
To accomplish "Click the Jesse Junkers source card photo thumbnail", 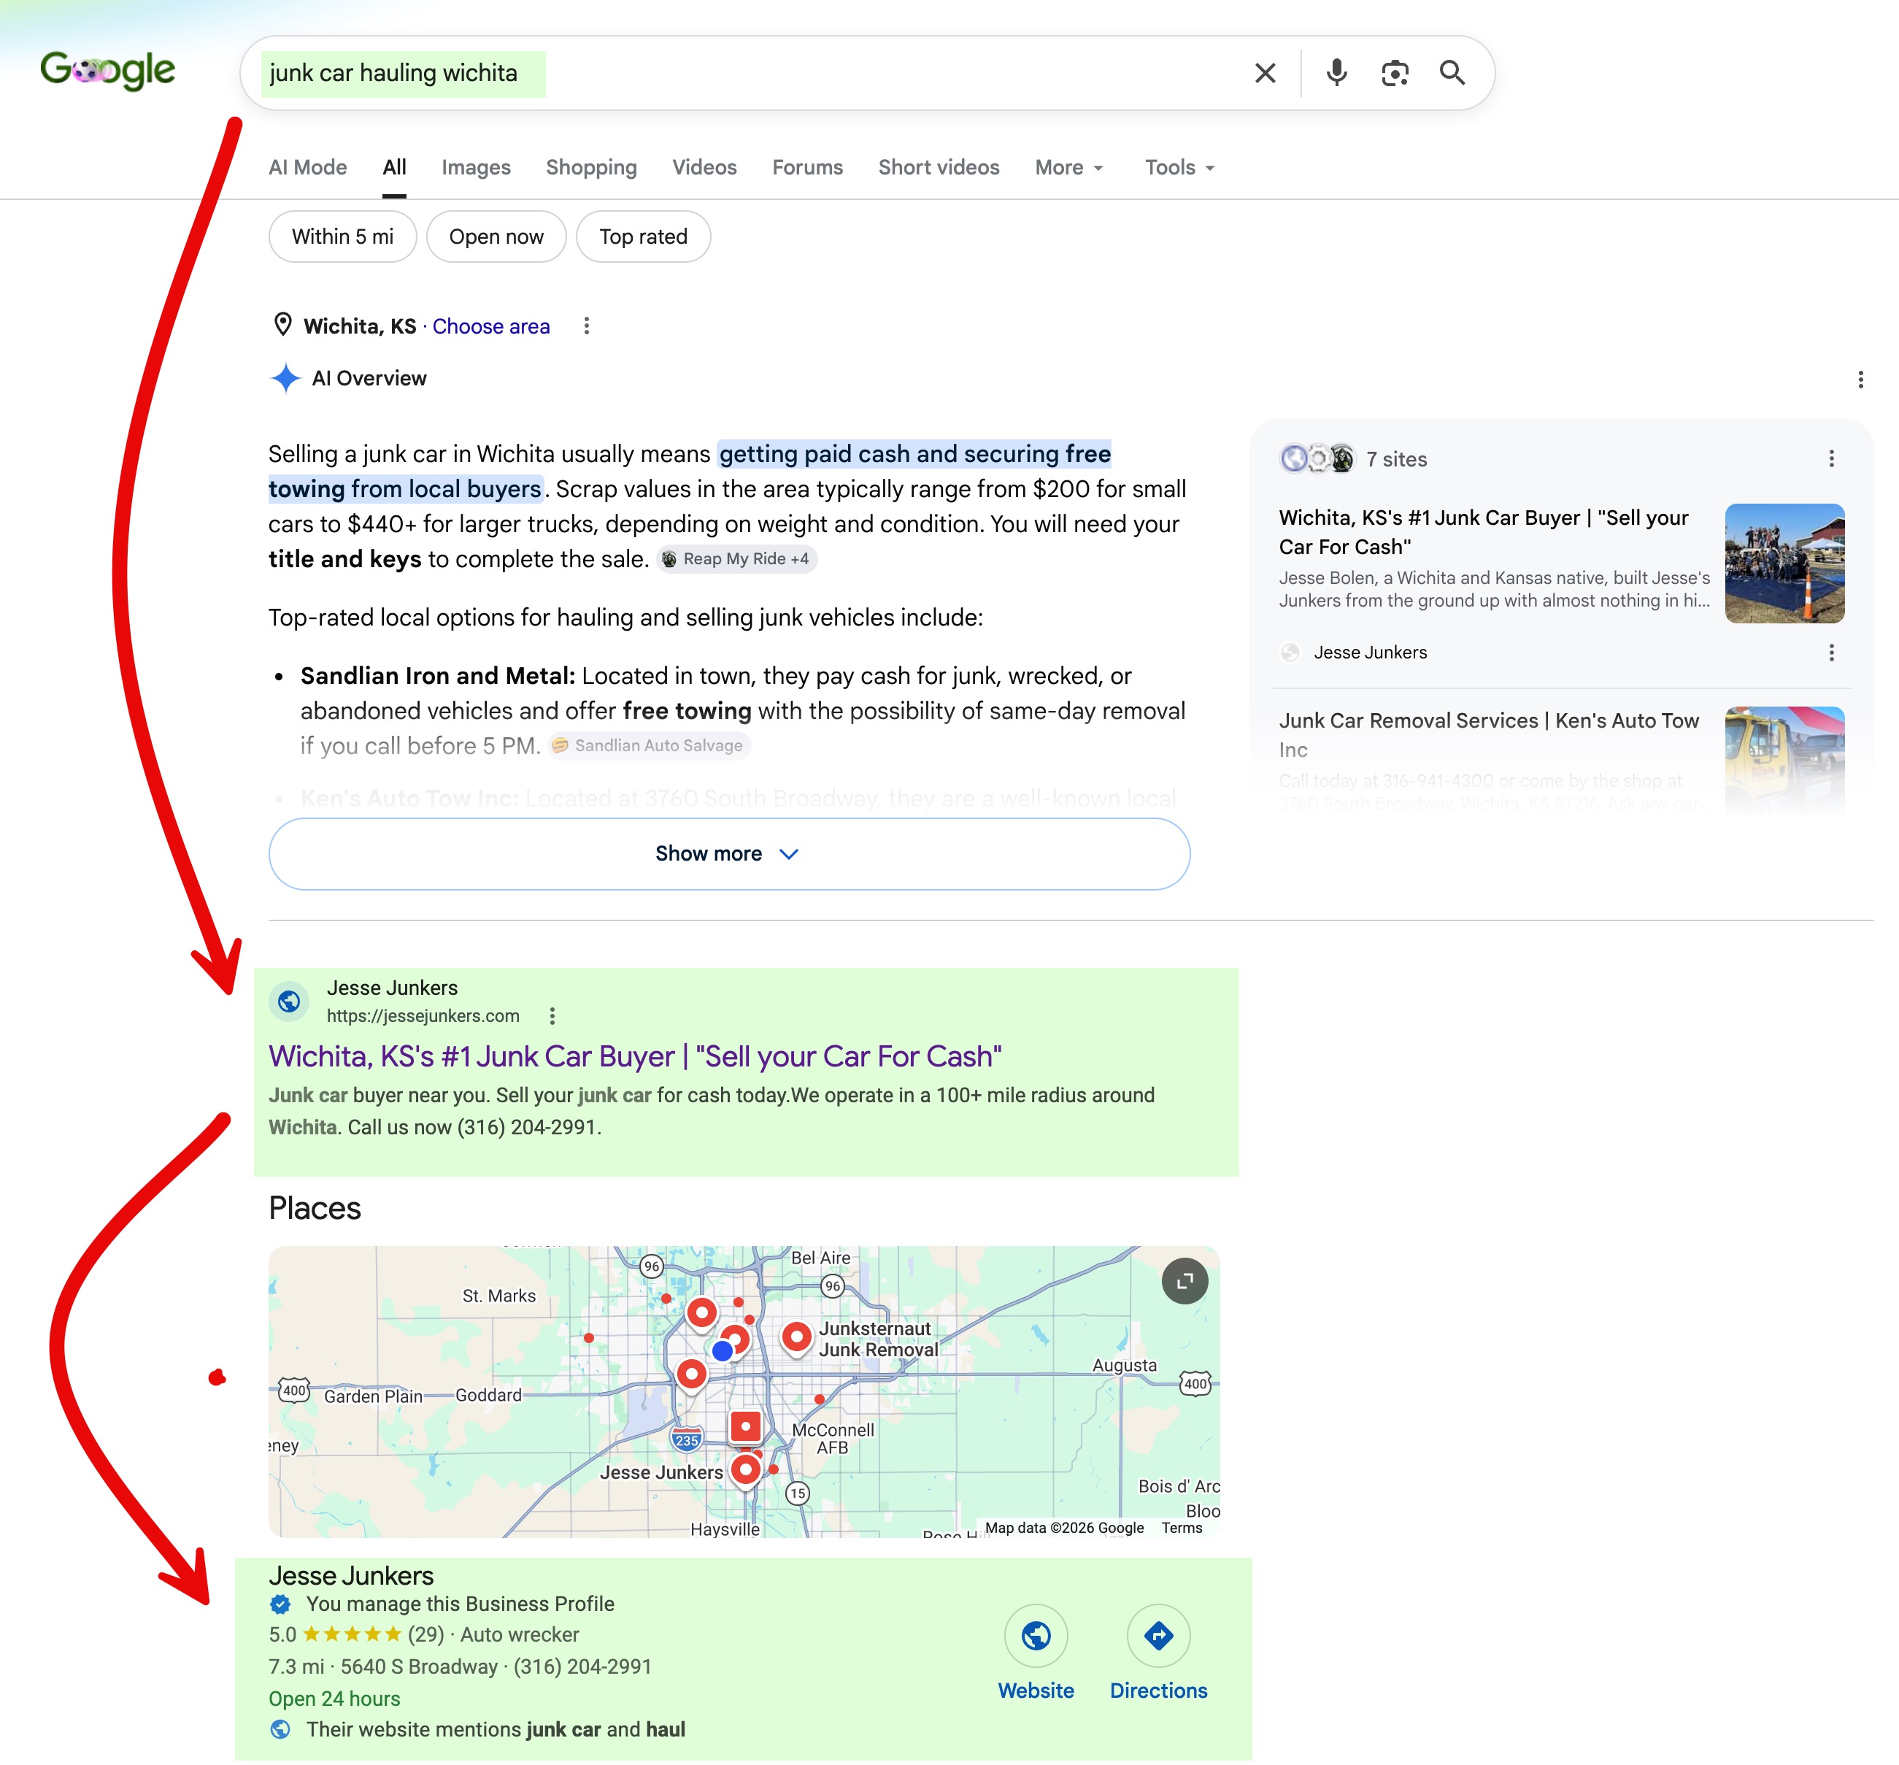I will pos(1784,564).
